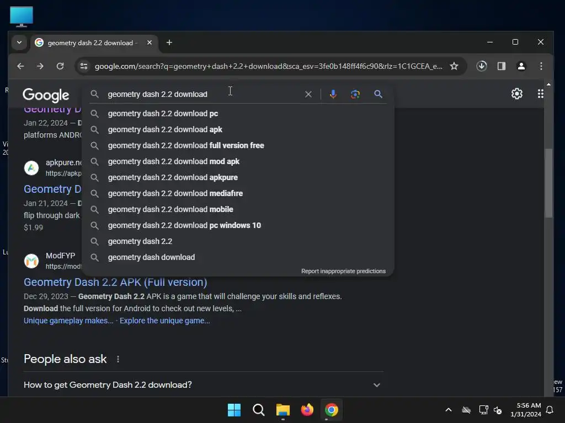Click the apkpure site favicon
565x423 pixels.
(31, 168)
